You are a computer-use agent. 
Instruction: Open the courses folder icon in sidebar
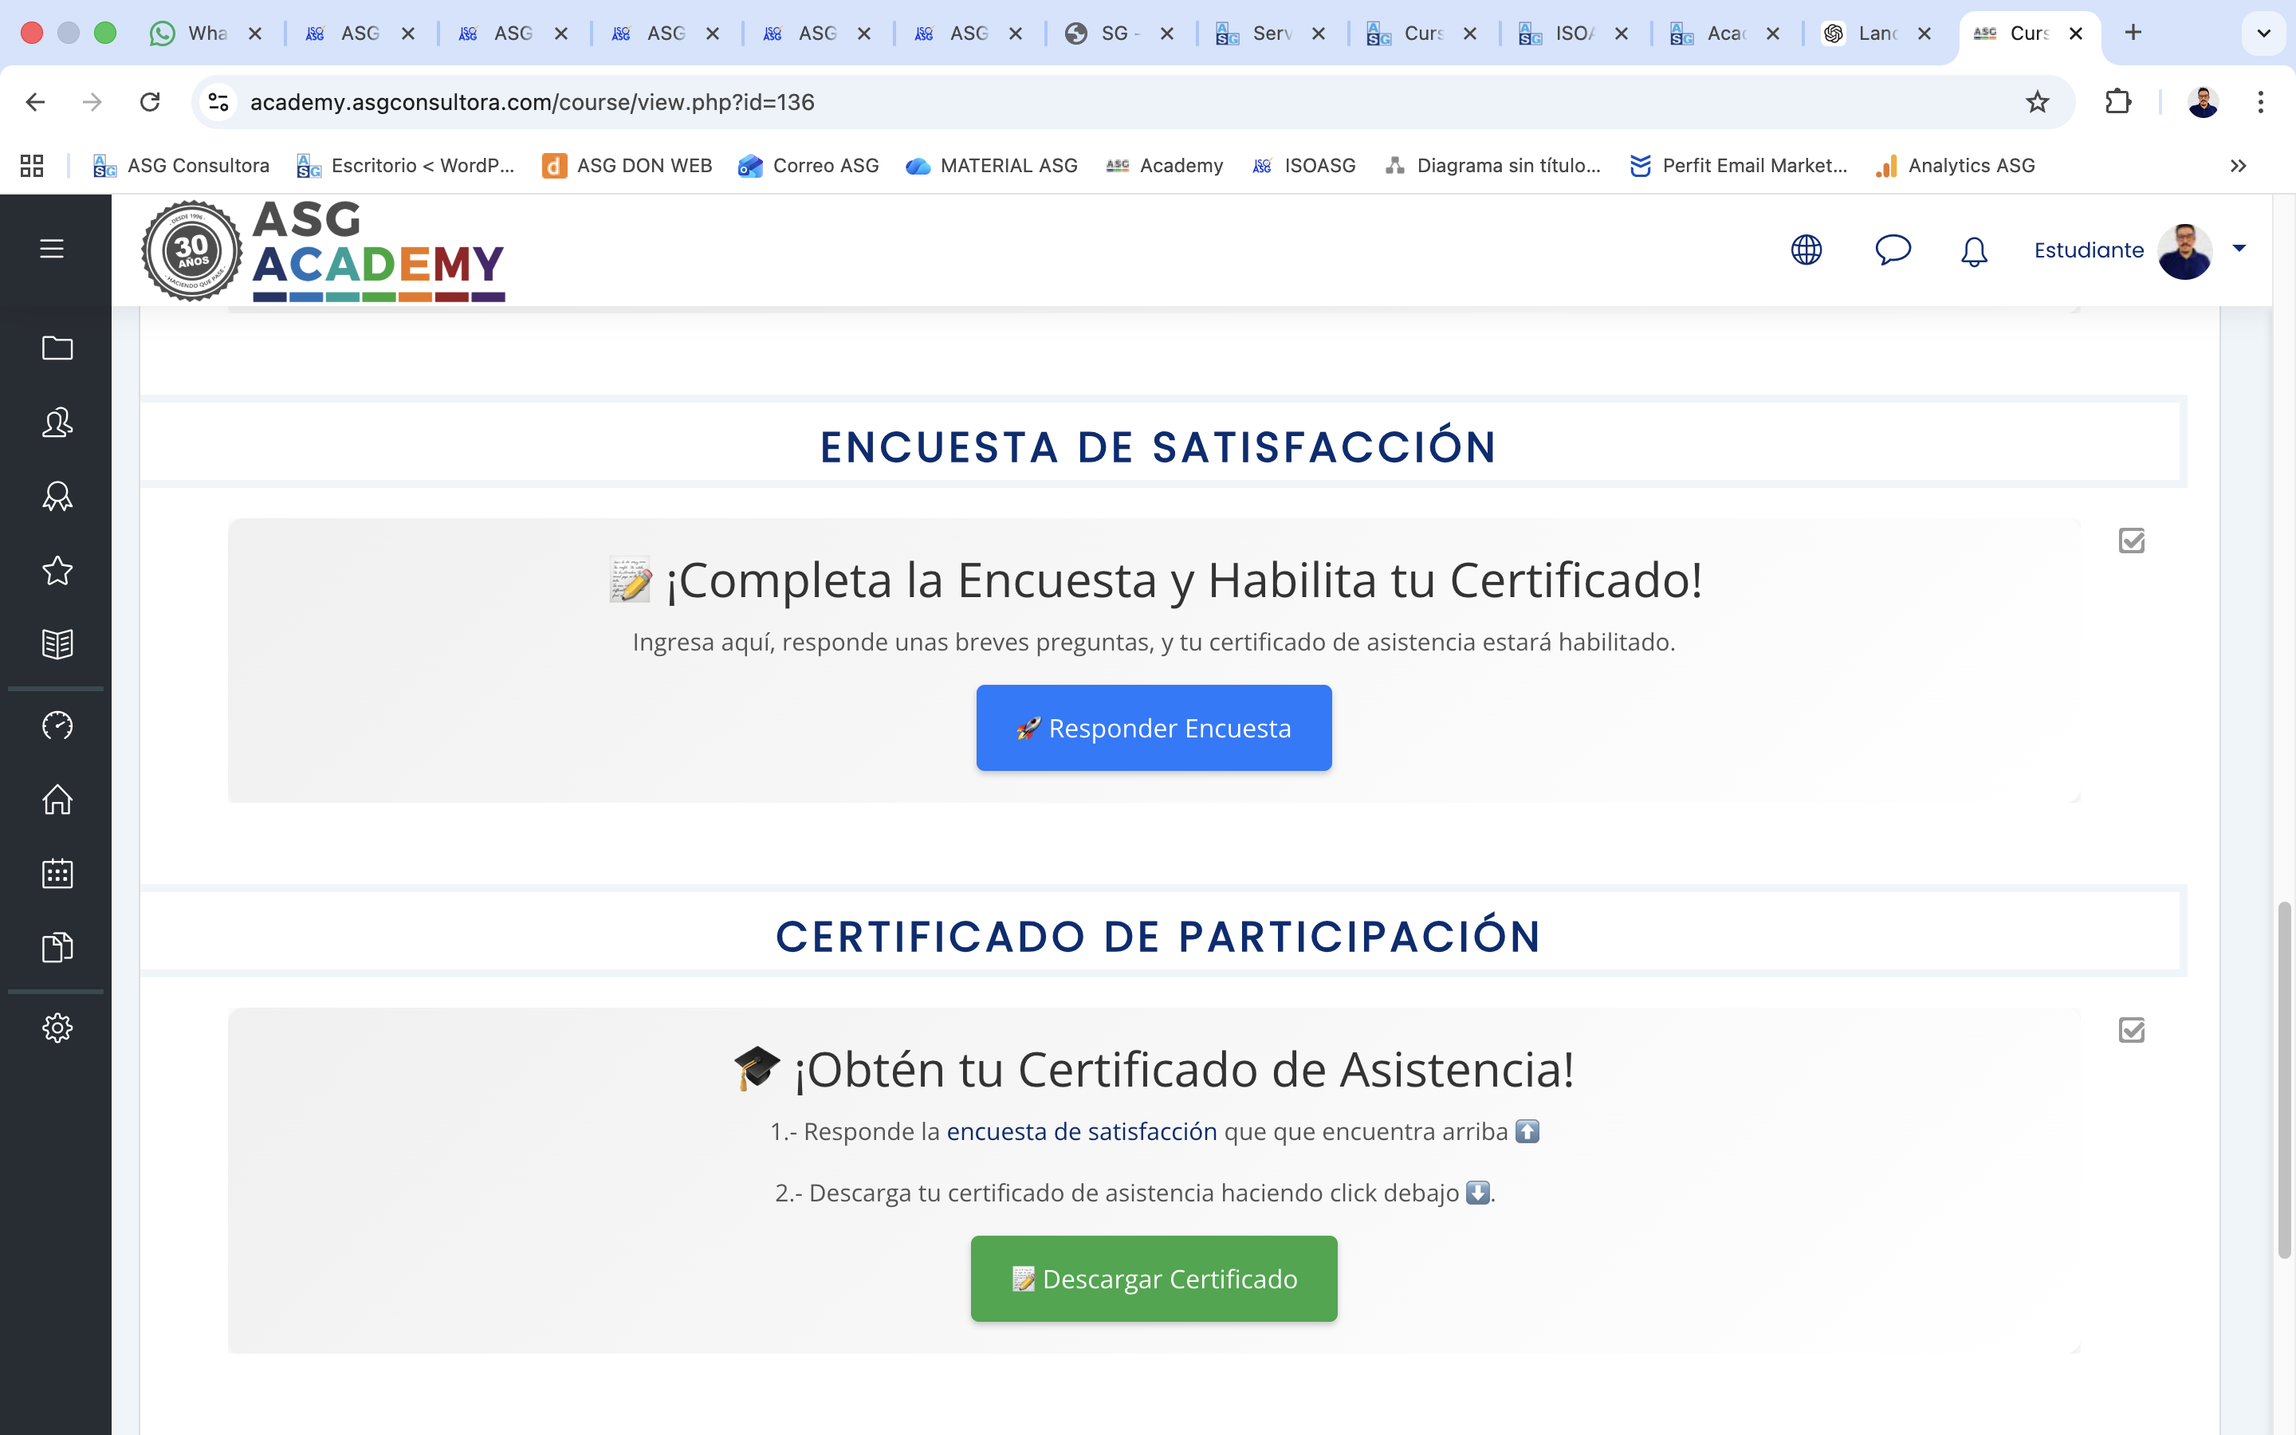click(56, 348)
